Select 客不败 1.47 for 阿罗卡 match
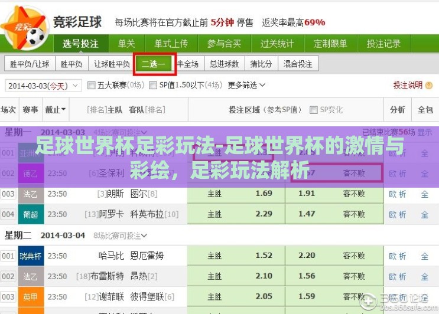 334,214
